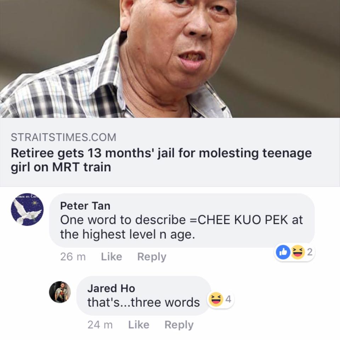Click laughing emoji on Peter Tan's comment
Image resolution: width=340 pixels, height=340 pixels.
[x=298, y=252]
